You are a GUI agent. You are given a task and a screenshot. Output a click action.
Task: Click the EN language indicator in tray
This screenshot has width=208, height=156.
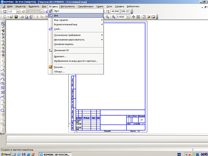pos(179,155)
